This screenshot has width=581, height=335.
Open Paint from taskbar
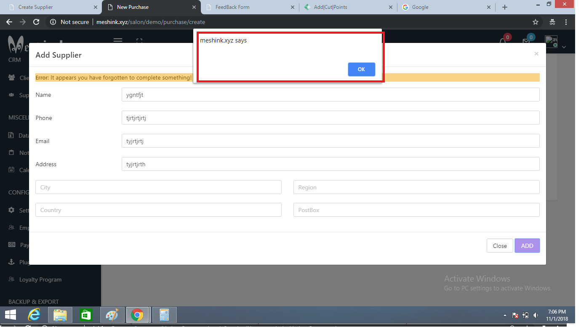coord(112,315)
